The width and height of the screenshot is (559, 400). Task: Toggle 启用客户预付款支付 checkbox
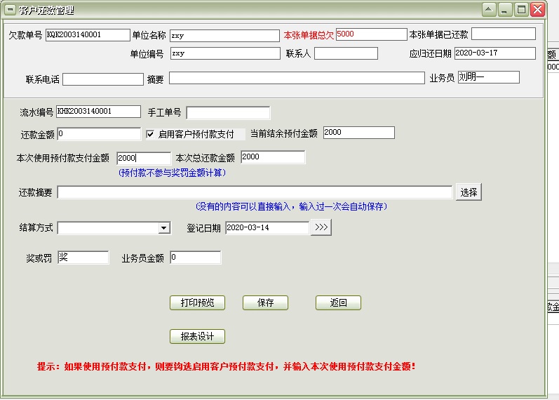tap(150, 134)
